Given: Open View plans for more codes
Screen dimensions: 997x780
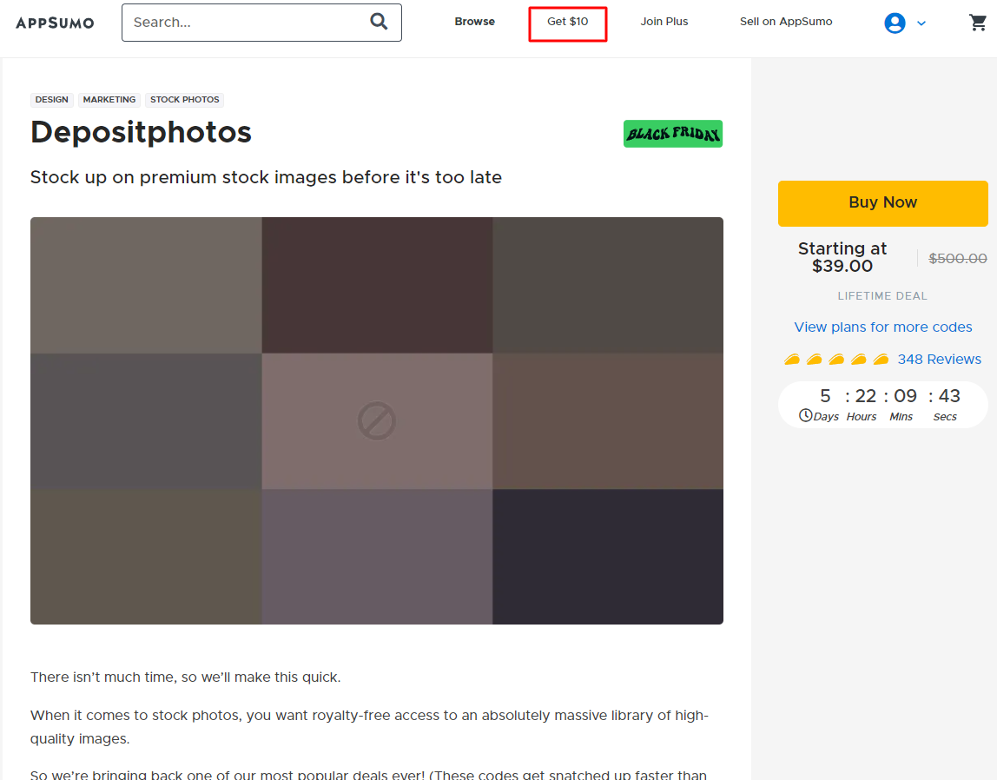Looking at the screenshot, I should tap(883, 327).
